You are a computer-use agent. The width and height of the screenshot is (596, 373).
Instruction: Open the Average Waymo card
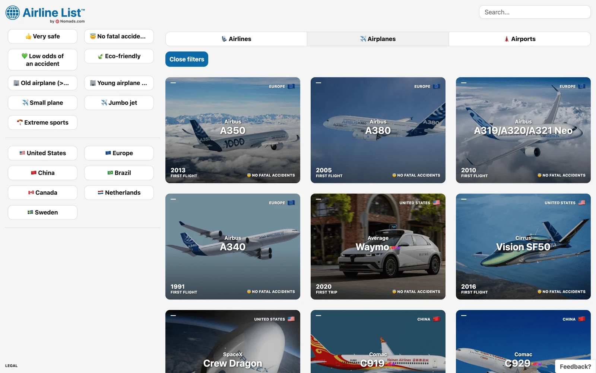(x=378, y=247)
